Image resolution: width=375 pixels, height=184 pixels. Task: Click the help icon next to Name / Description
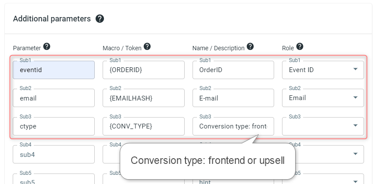[x=250, y=46]
